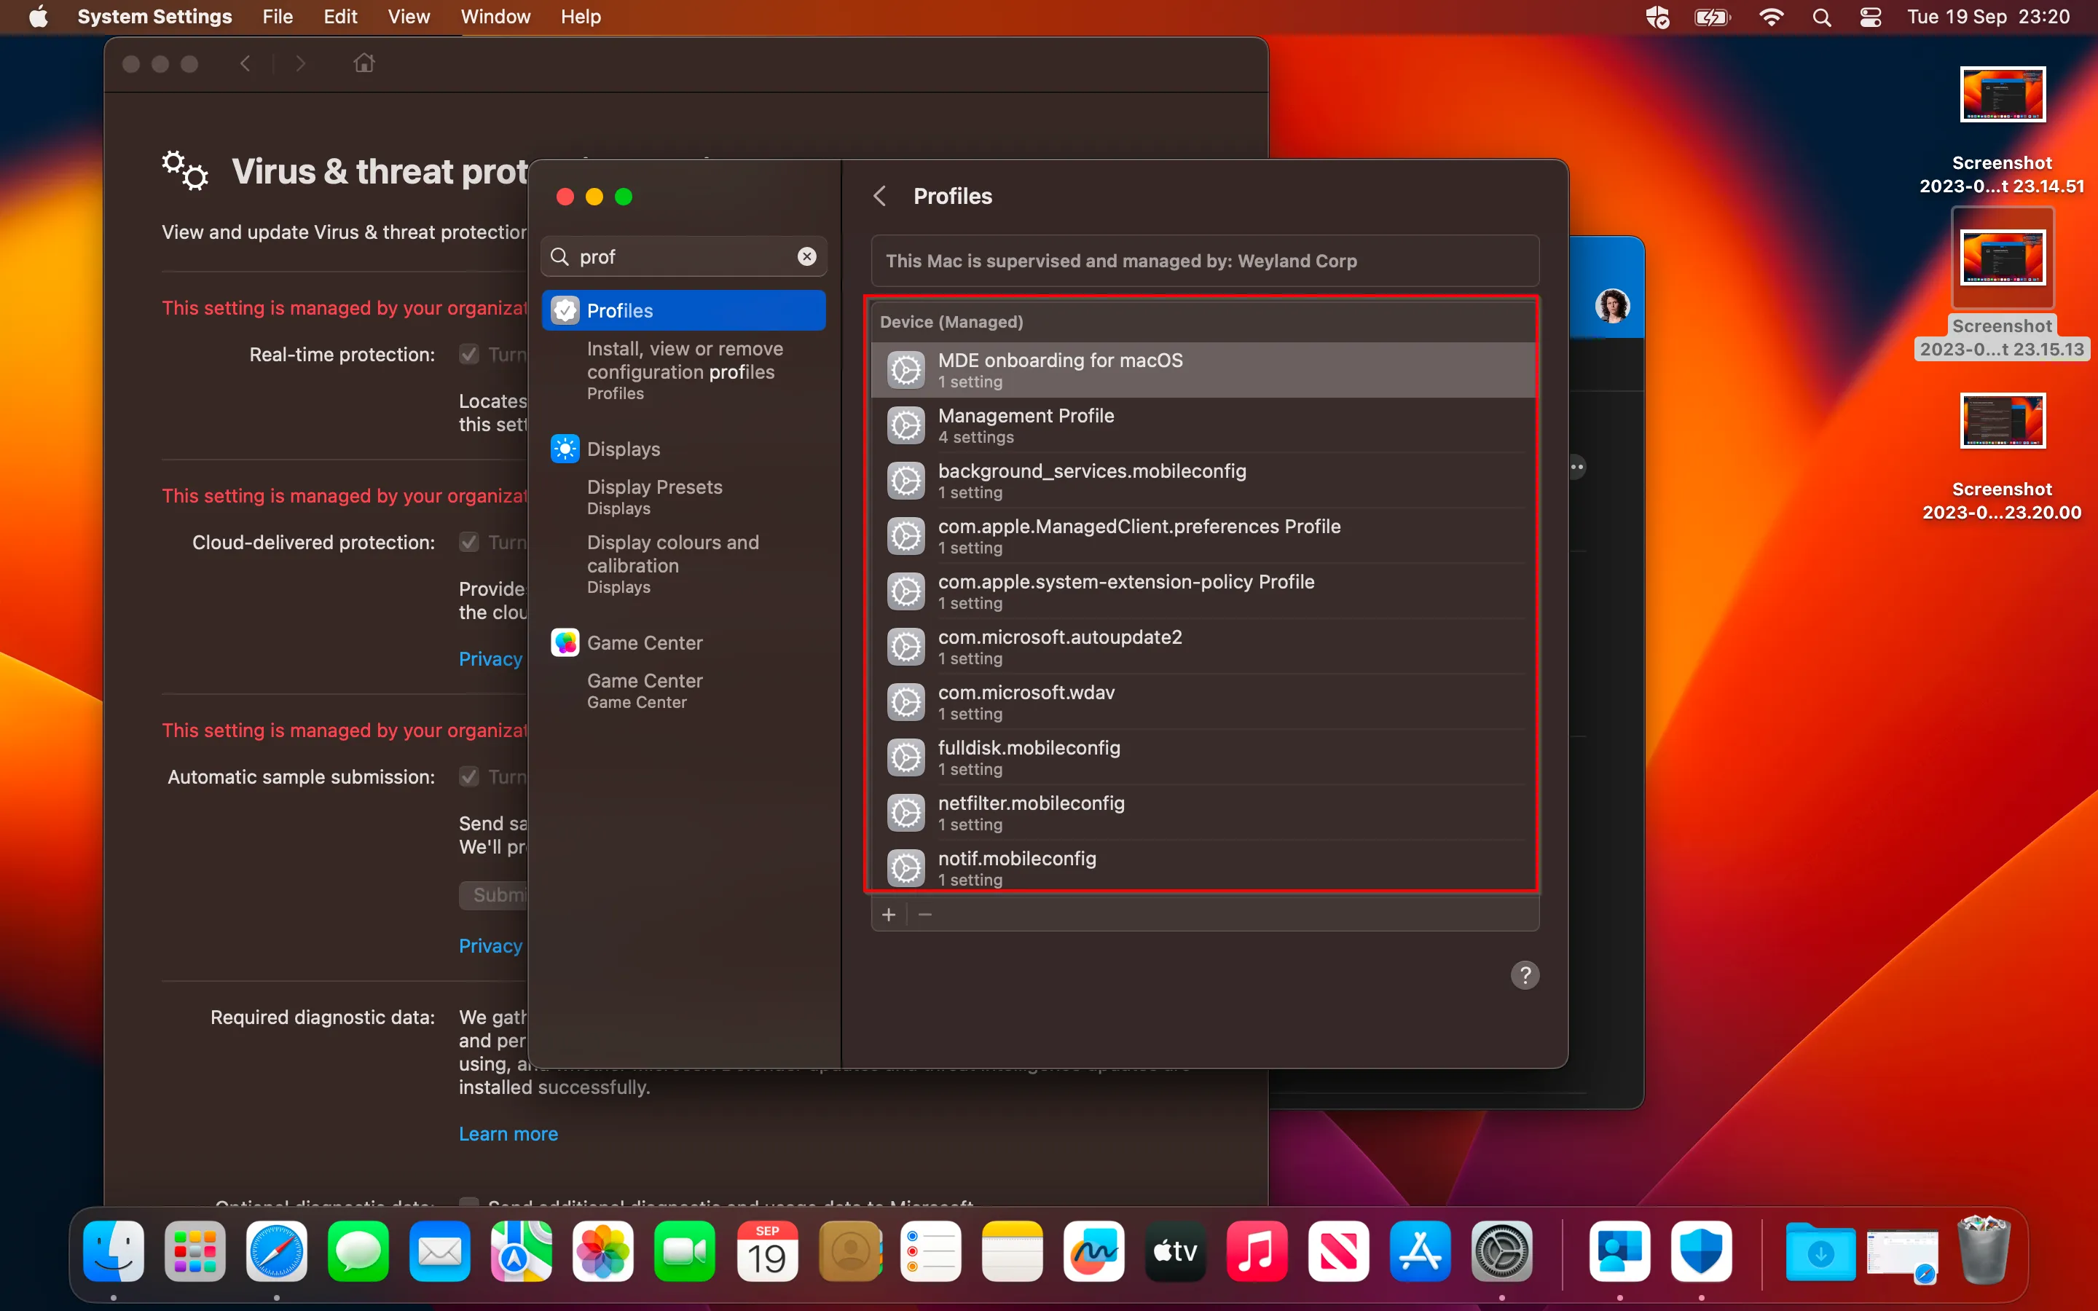Open Launchpad from the Dock

[195, 1251]
